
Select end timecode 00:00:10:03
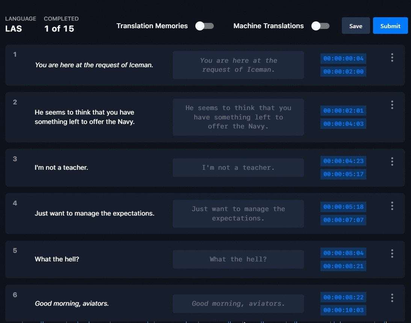coord(343,310)
